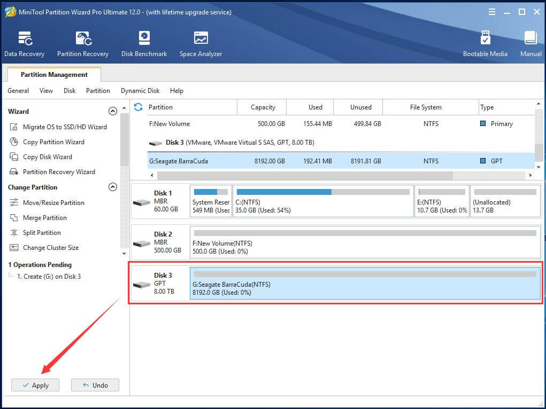Launch Partition Recovery from the toolbar
Image resolution: width=546 pixels, height=409 pixels.
pos(83,44)
